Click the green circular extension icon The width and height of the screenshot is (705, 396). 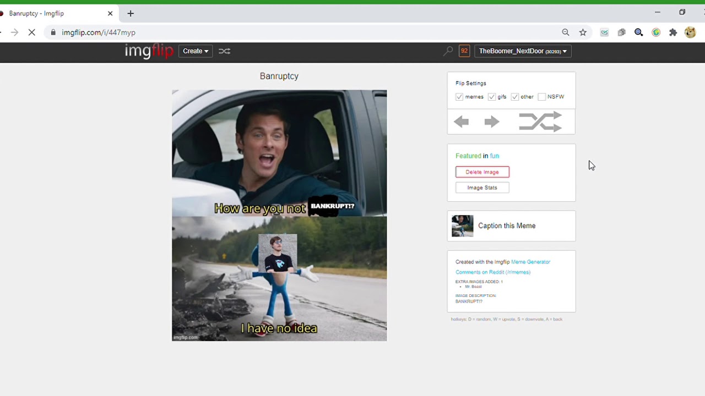click(656, 32)
